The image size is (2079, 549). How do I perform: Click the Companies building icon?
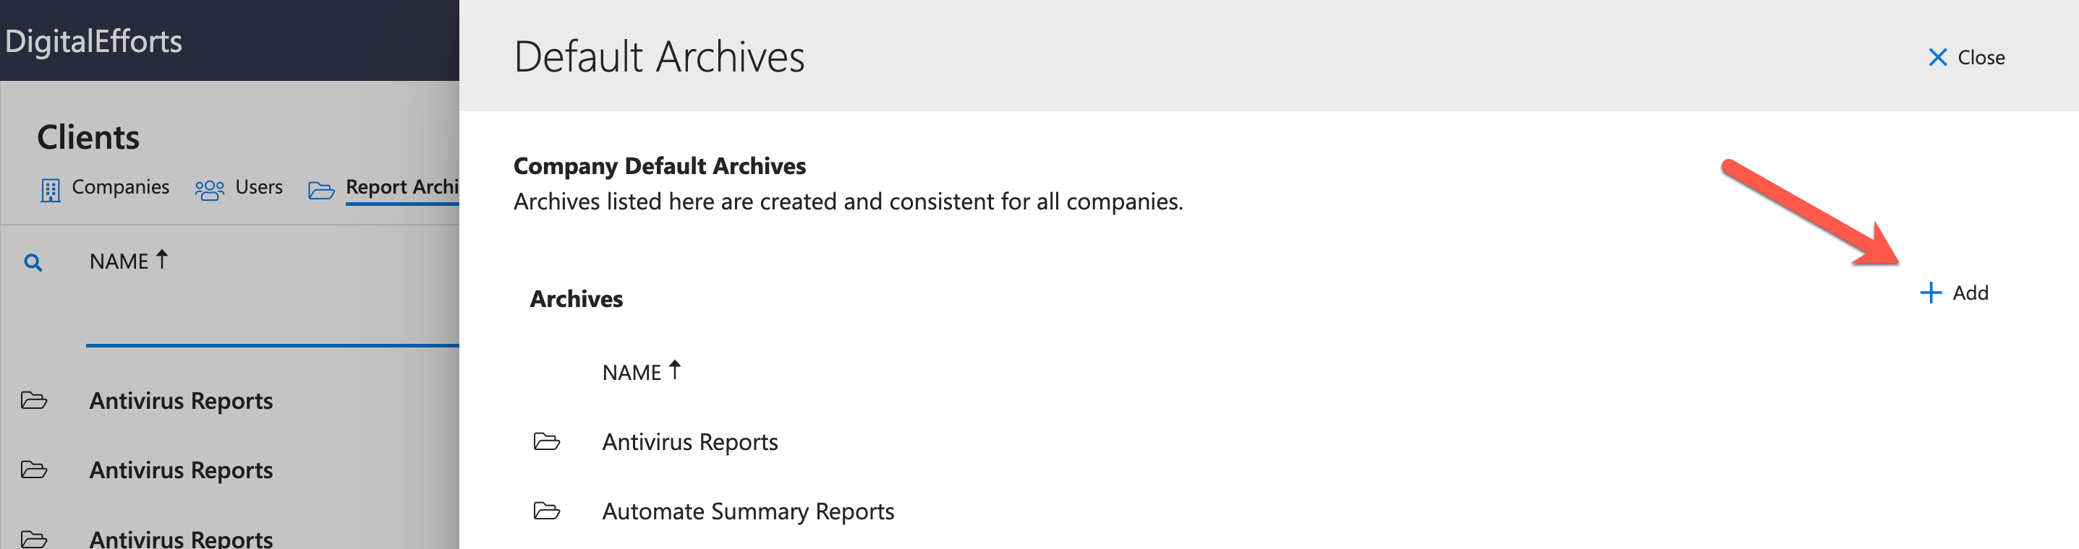click(50, 190)
